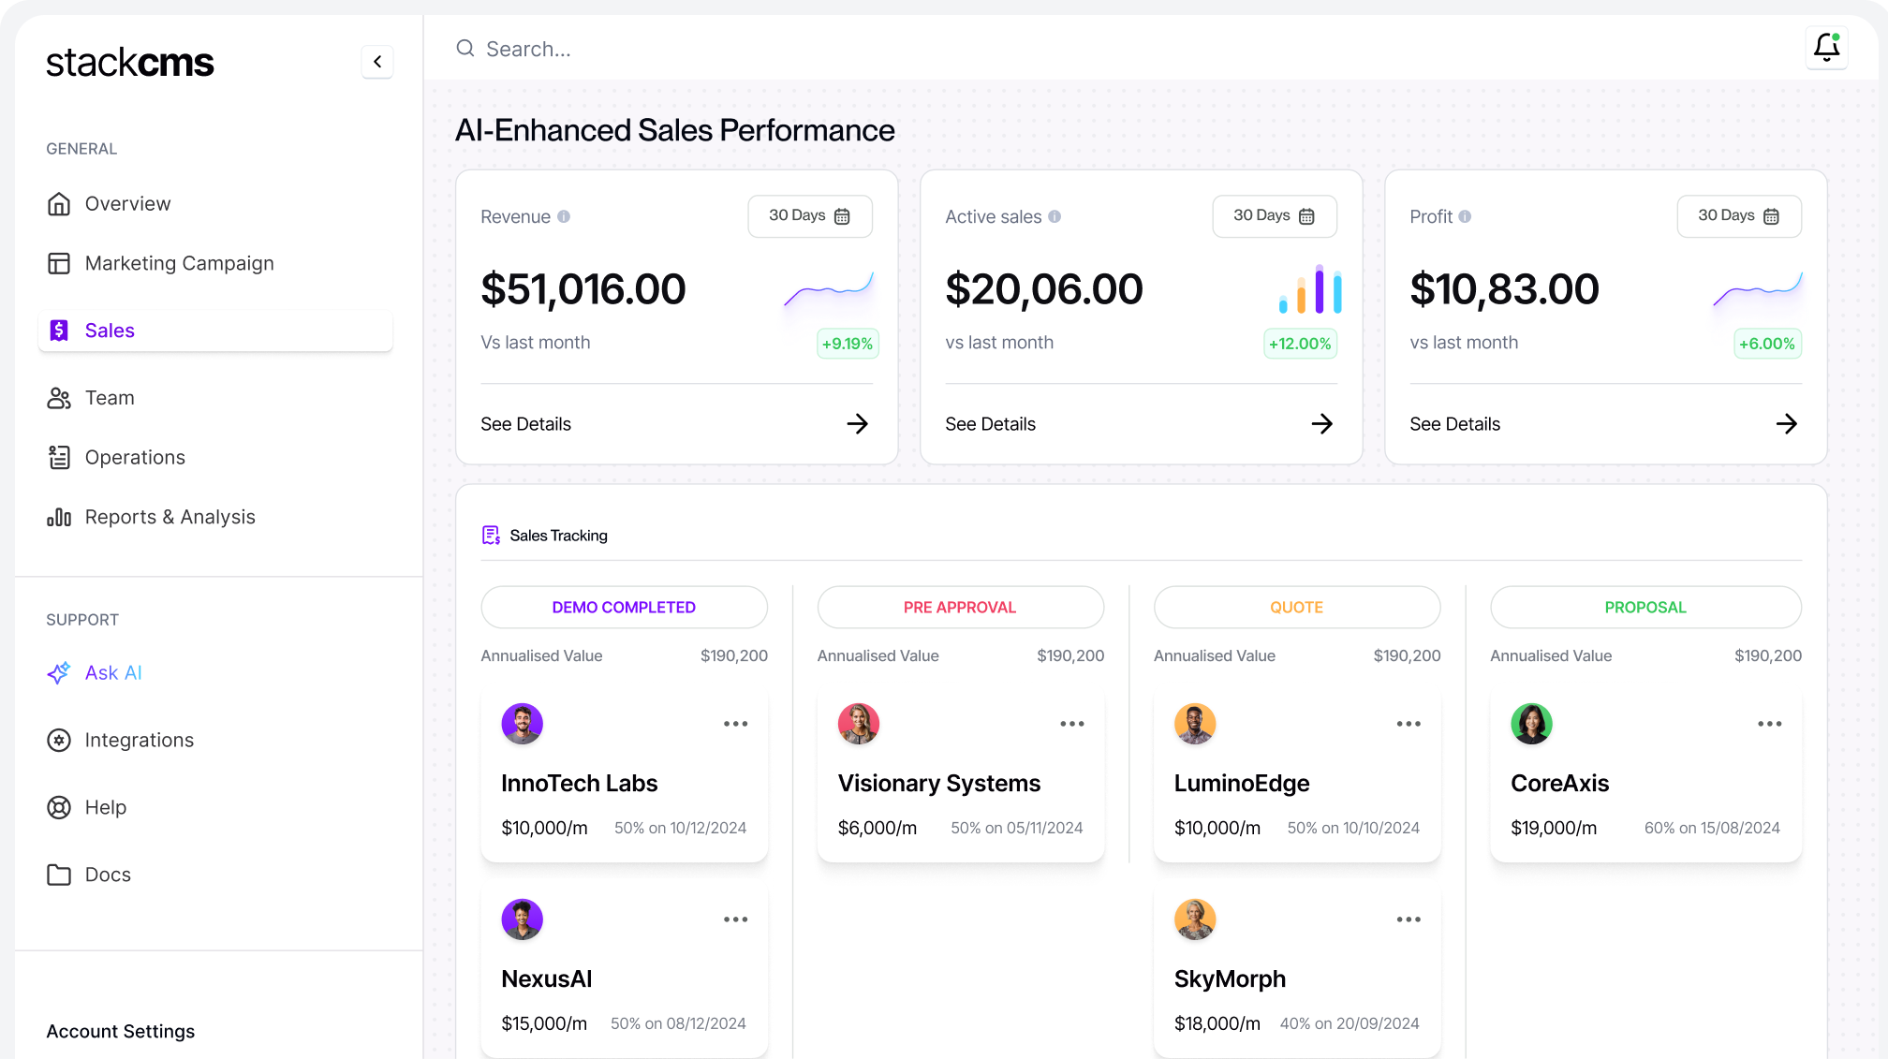The image size is (1888, 1059).
Task: Open options menu on InnoTech Labs card
Action: click(736, 723)
